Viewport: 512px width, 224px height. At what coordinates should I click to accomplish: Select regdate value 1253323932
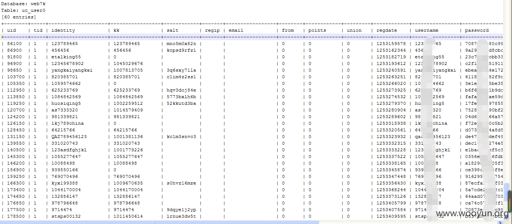(x=391, y=137)
